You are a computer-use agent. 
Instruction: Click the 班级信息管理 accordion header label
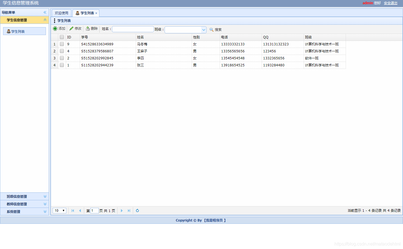point(17,196)
